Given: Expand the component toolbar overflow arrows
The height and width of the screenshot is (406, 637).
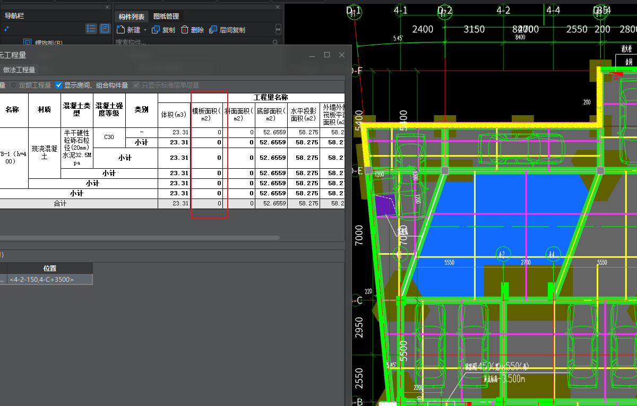Looking at the screenshot, I should tap(278, 30).
